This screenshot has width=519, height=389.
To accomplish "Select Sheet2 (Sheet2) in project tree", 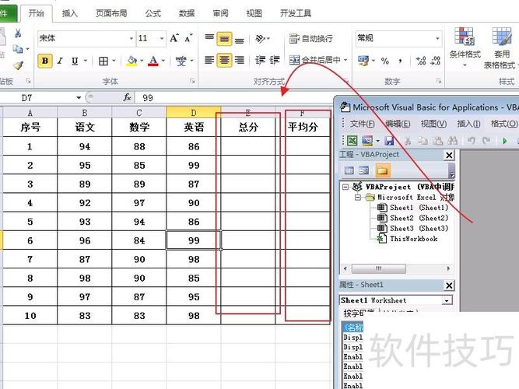I will (412, 218).
